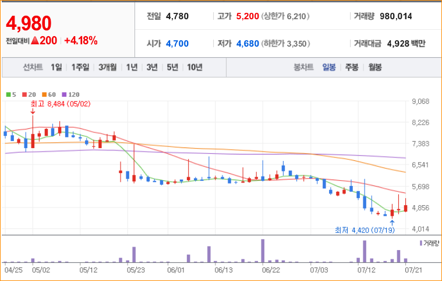This screenshot has height=281, width=442.
Task: Click the 06/22 date axis label
Action: point(271,271)
